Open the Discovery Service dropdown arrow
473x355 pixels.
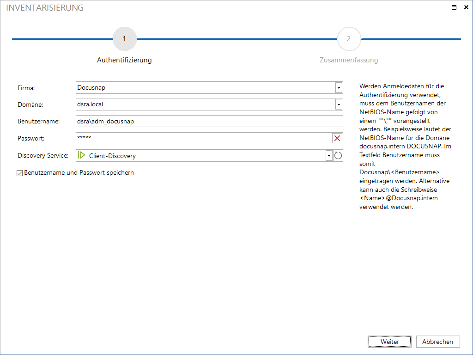click(x=329, y=156)
